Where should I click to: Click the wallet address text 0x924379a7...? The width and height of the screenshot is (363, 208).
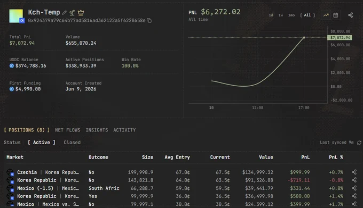tap(86, 21)
